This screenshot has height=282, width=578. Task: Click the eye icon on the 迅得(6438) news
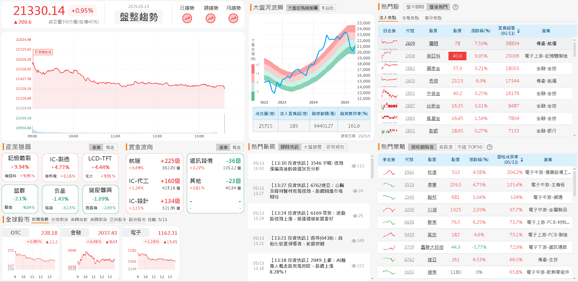(x=354, y=241)
